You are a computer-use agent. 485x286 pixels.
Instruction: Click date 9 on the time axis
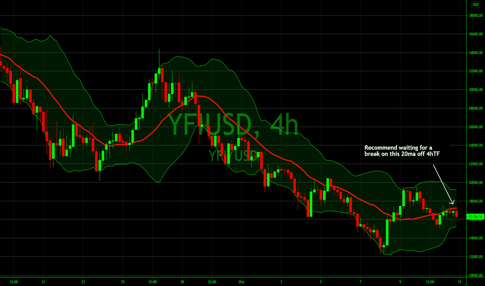tap(400, 282)
